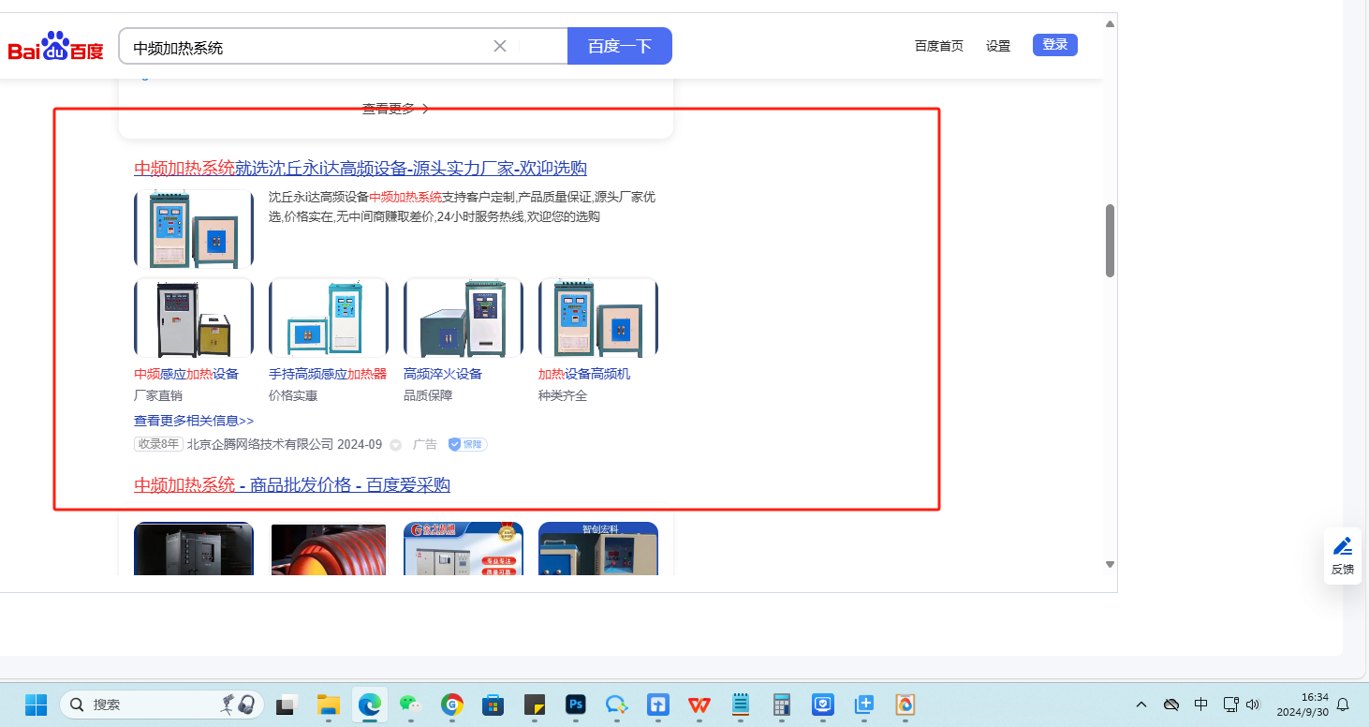This screenshot has height=727, width=1369.
Task: Open the 沈丘永达高频设备 result title link
Action: pos(361,169)
